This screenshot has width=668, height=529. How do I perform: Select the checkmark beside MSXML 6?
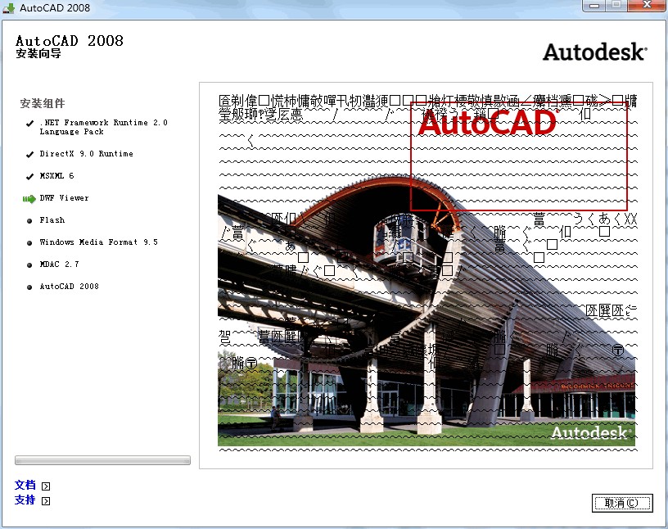29,176
